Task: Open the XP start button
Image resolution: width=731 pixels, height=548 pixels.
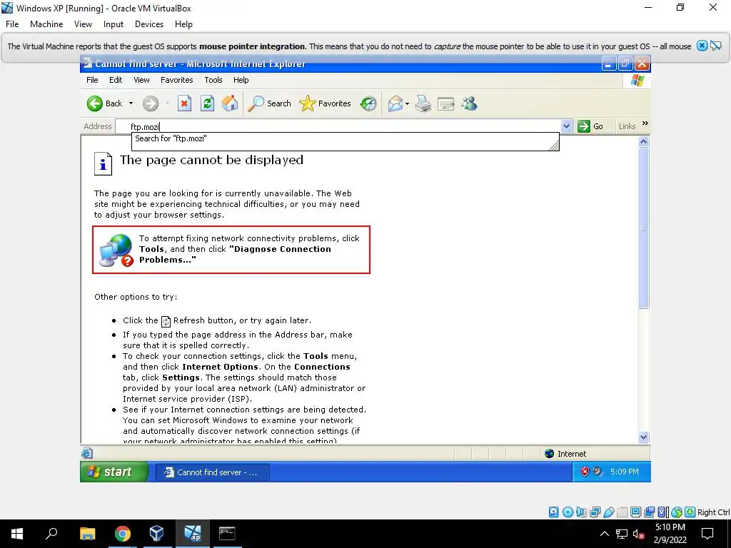Action: click(114, 472)
